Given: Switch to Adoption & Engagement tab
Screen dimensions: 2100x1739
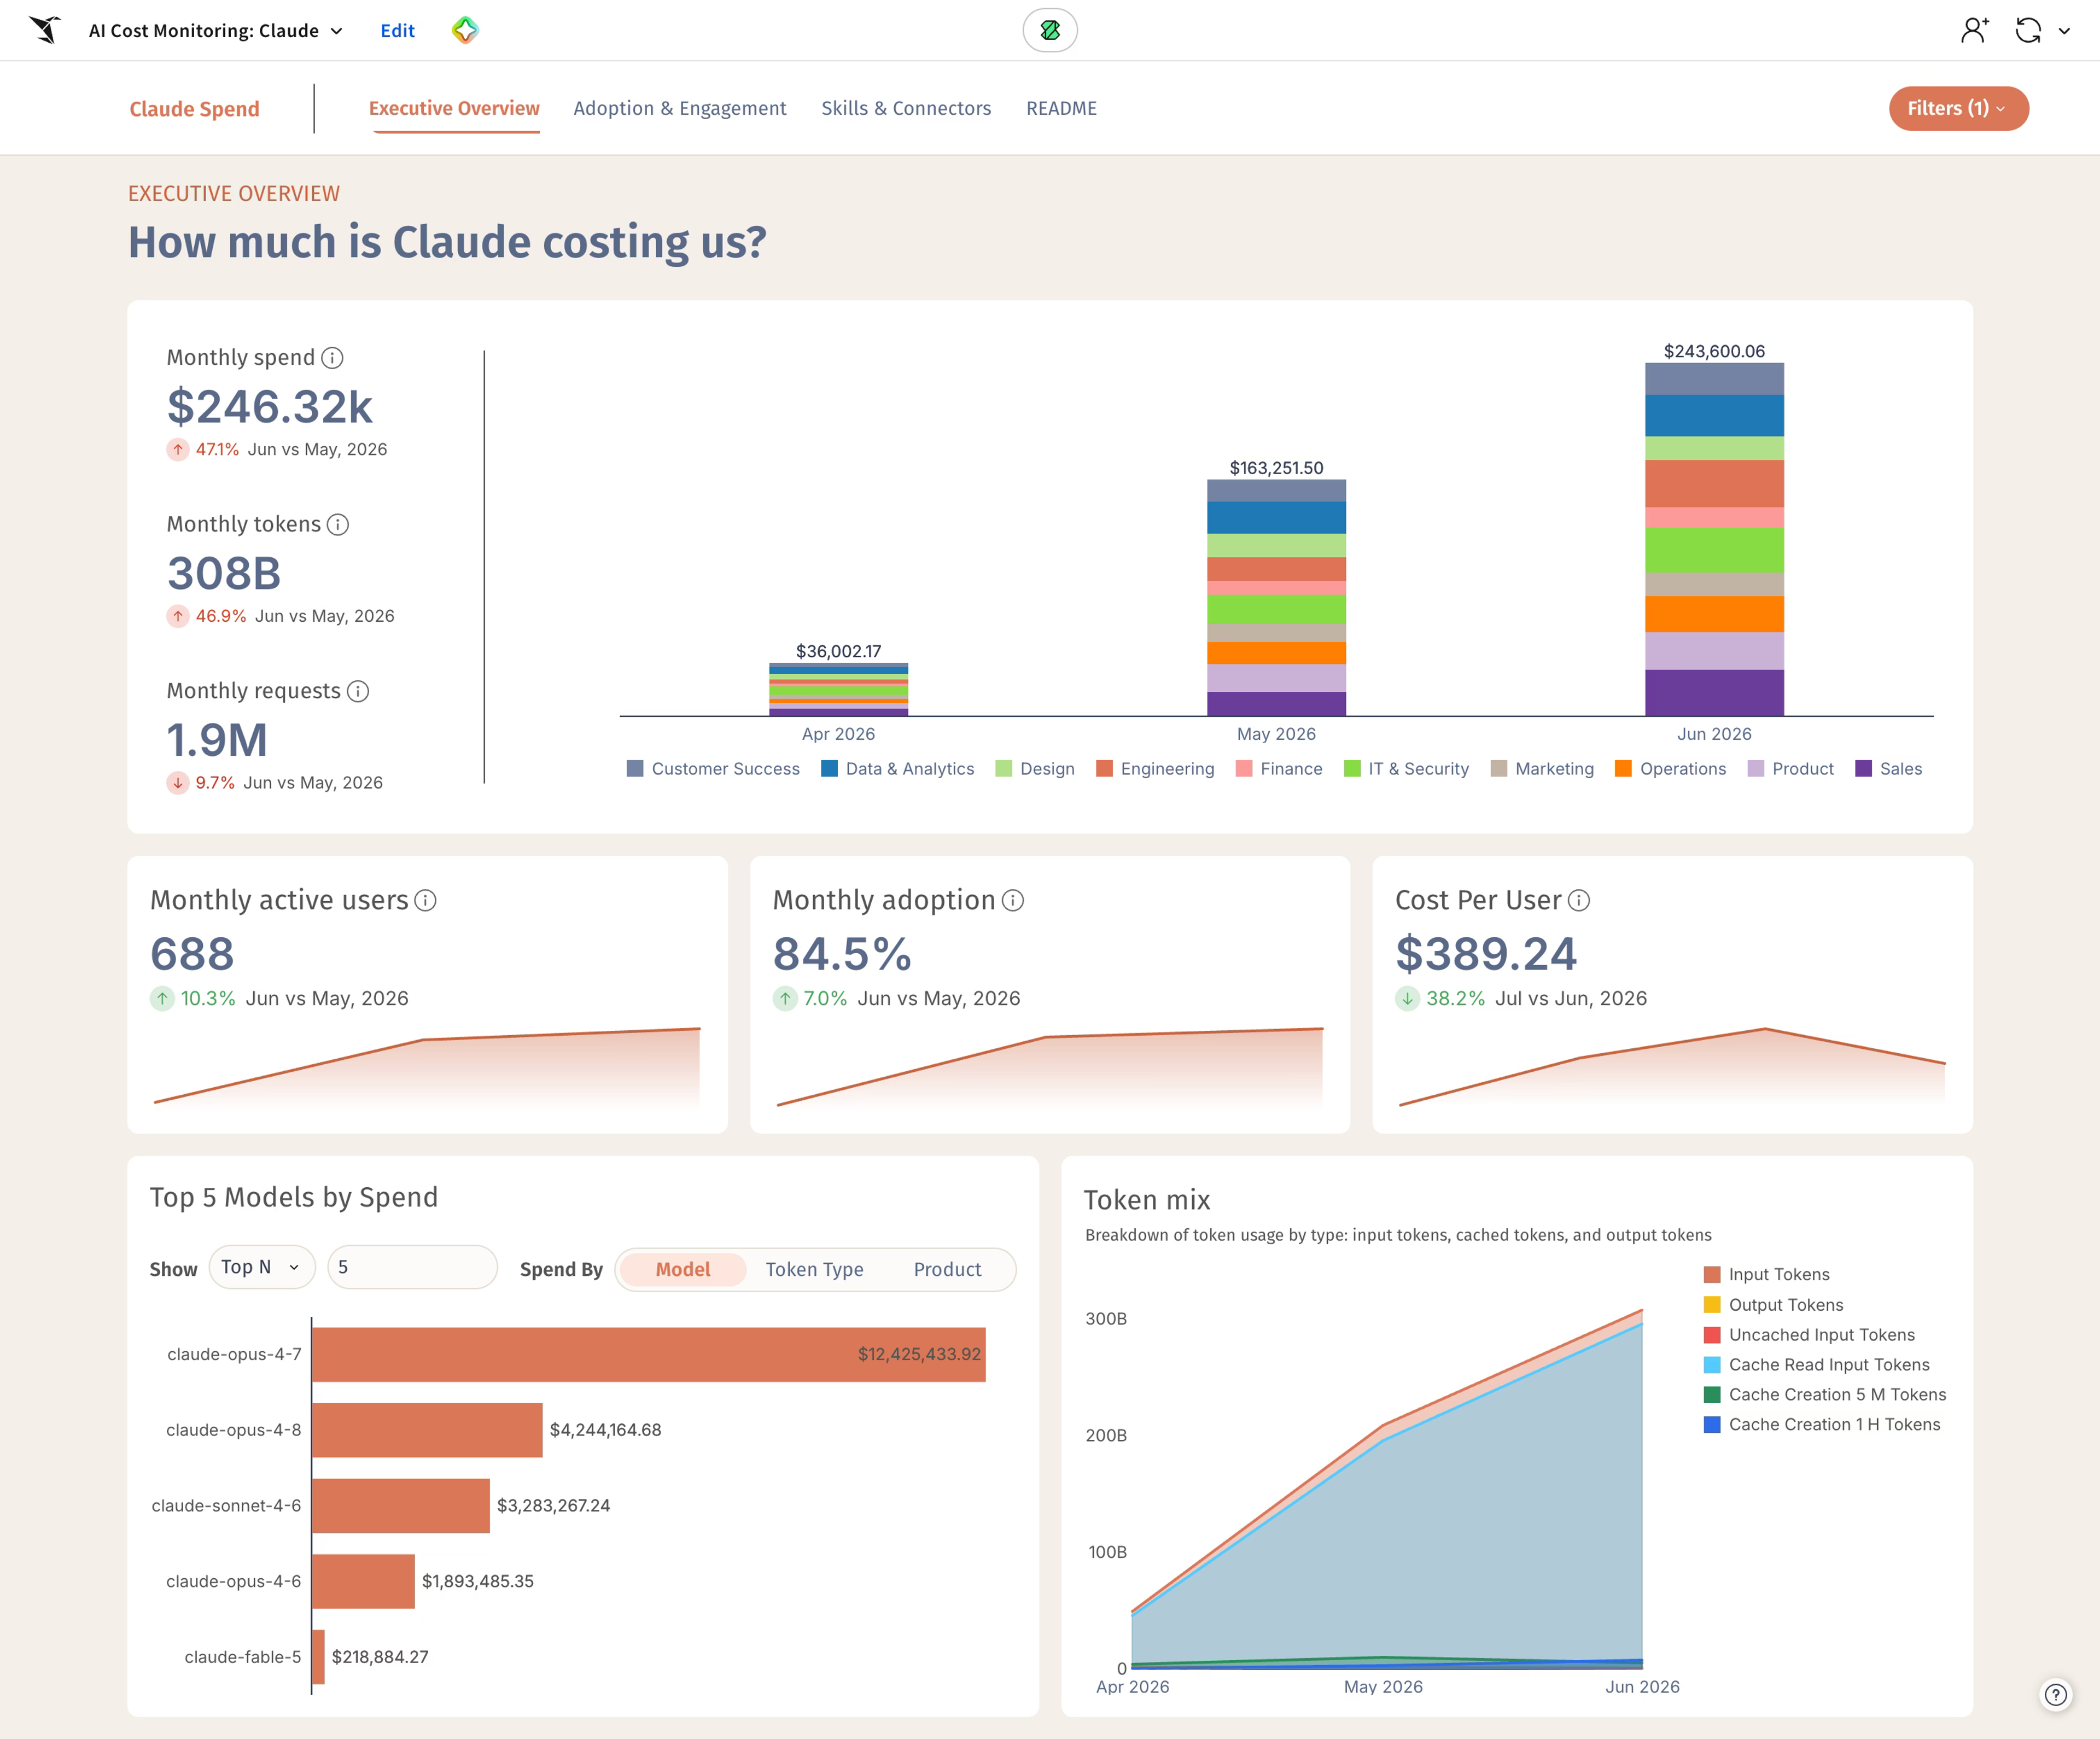Looking at the screenshot, I should pos(680,108).
